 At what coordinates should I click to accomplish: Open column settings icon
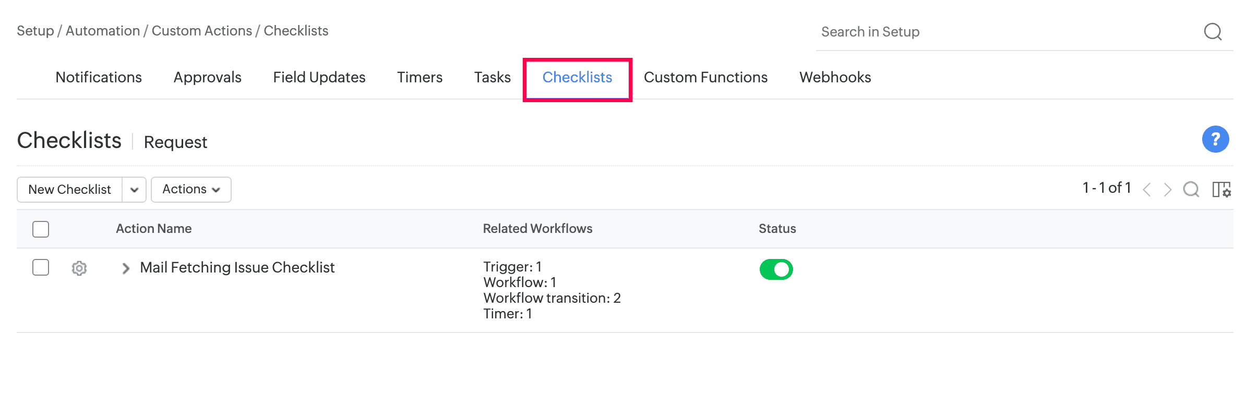click(x=1221, y=189)
